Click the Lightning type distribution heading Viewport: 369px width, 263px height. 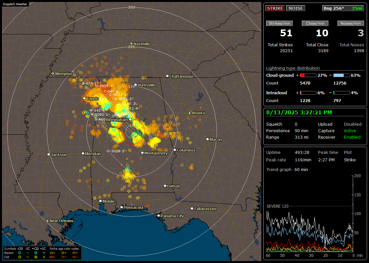pyautogui.click(x=293, y=68)
